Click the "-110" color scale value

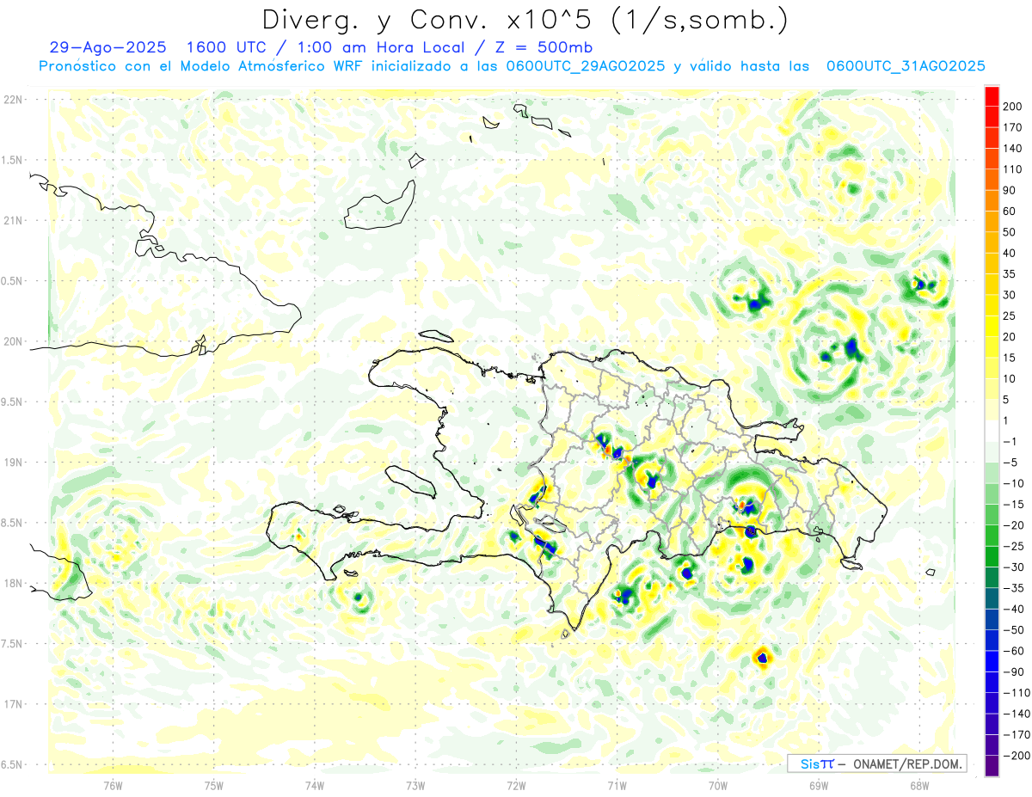point(1016,694)
